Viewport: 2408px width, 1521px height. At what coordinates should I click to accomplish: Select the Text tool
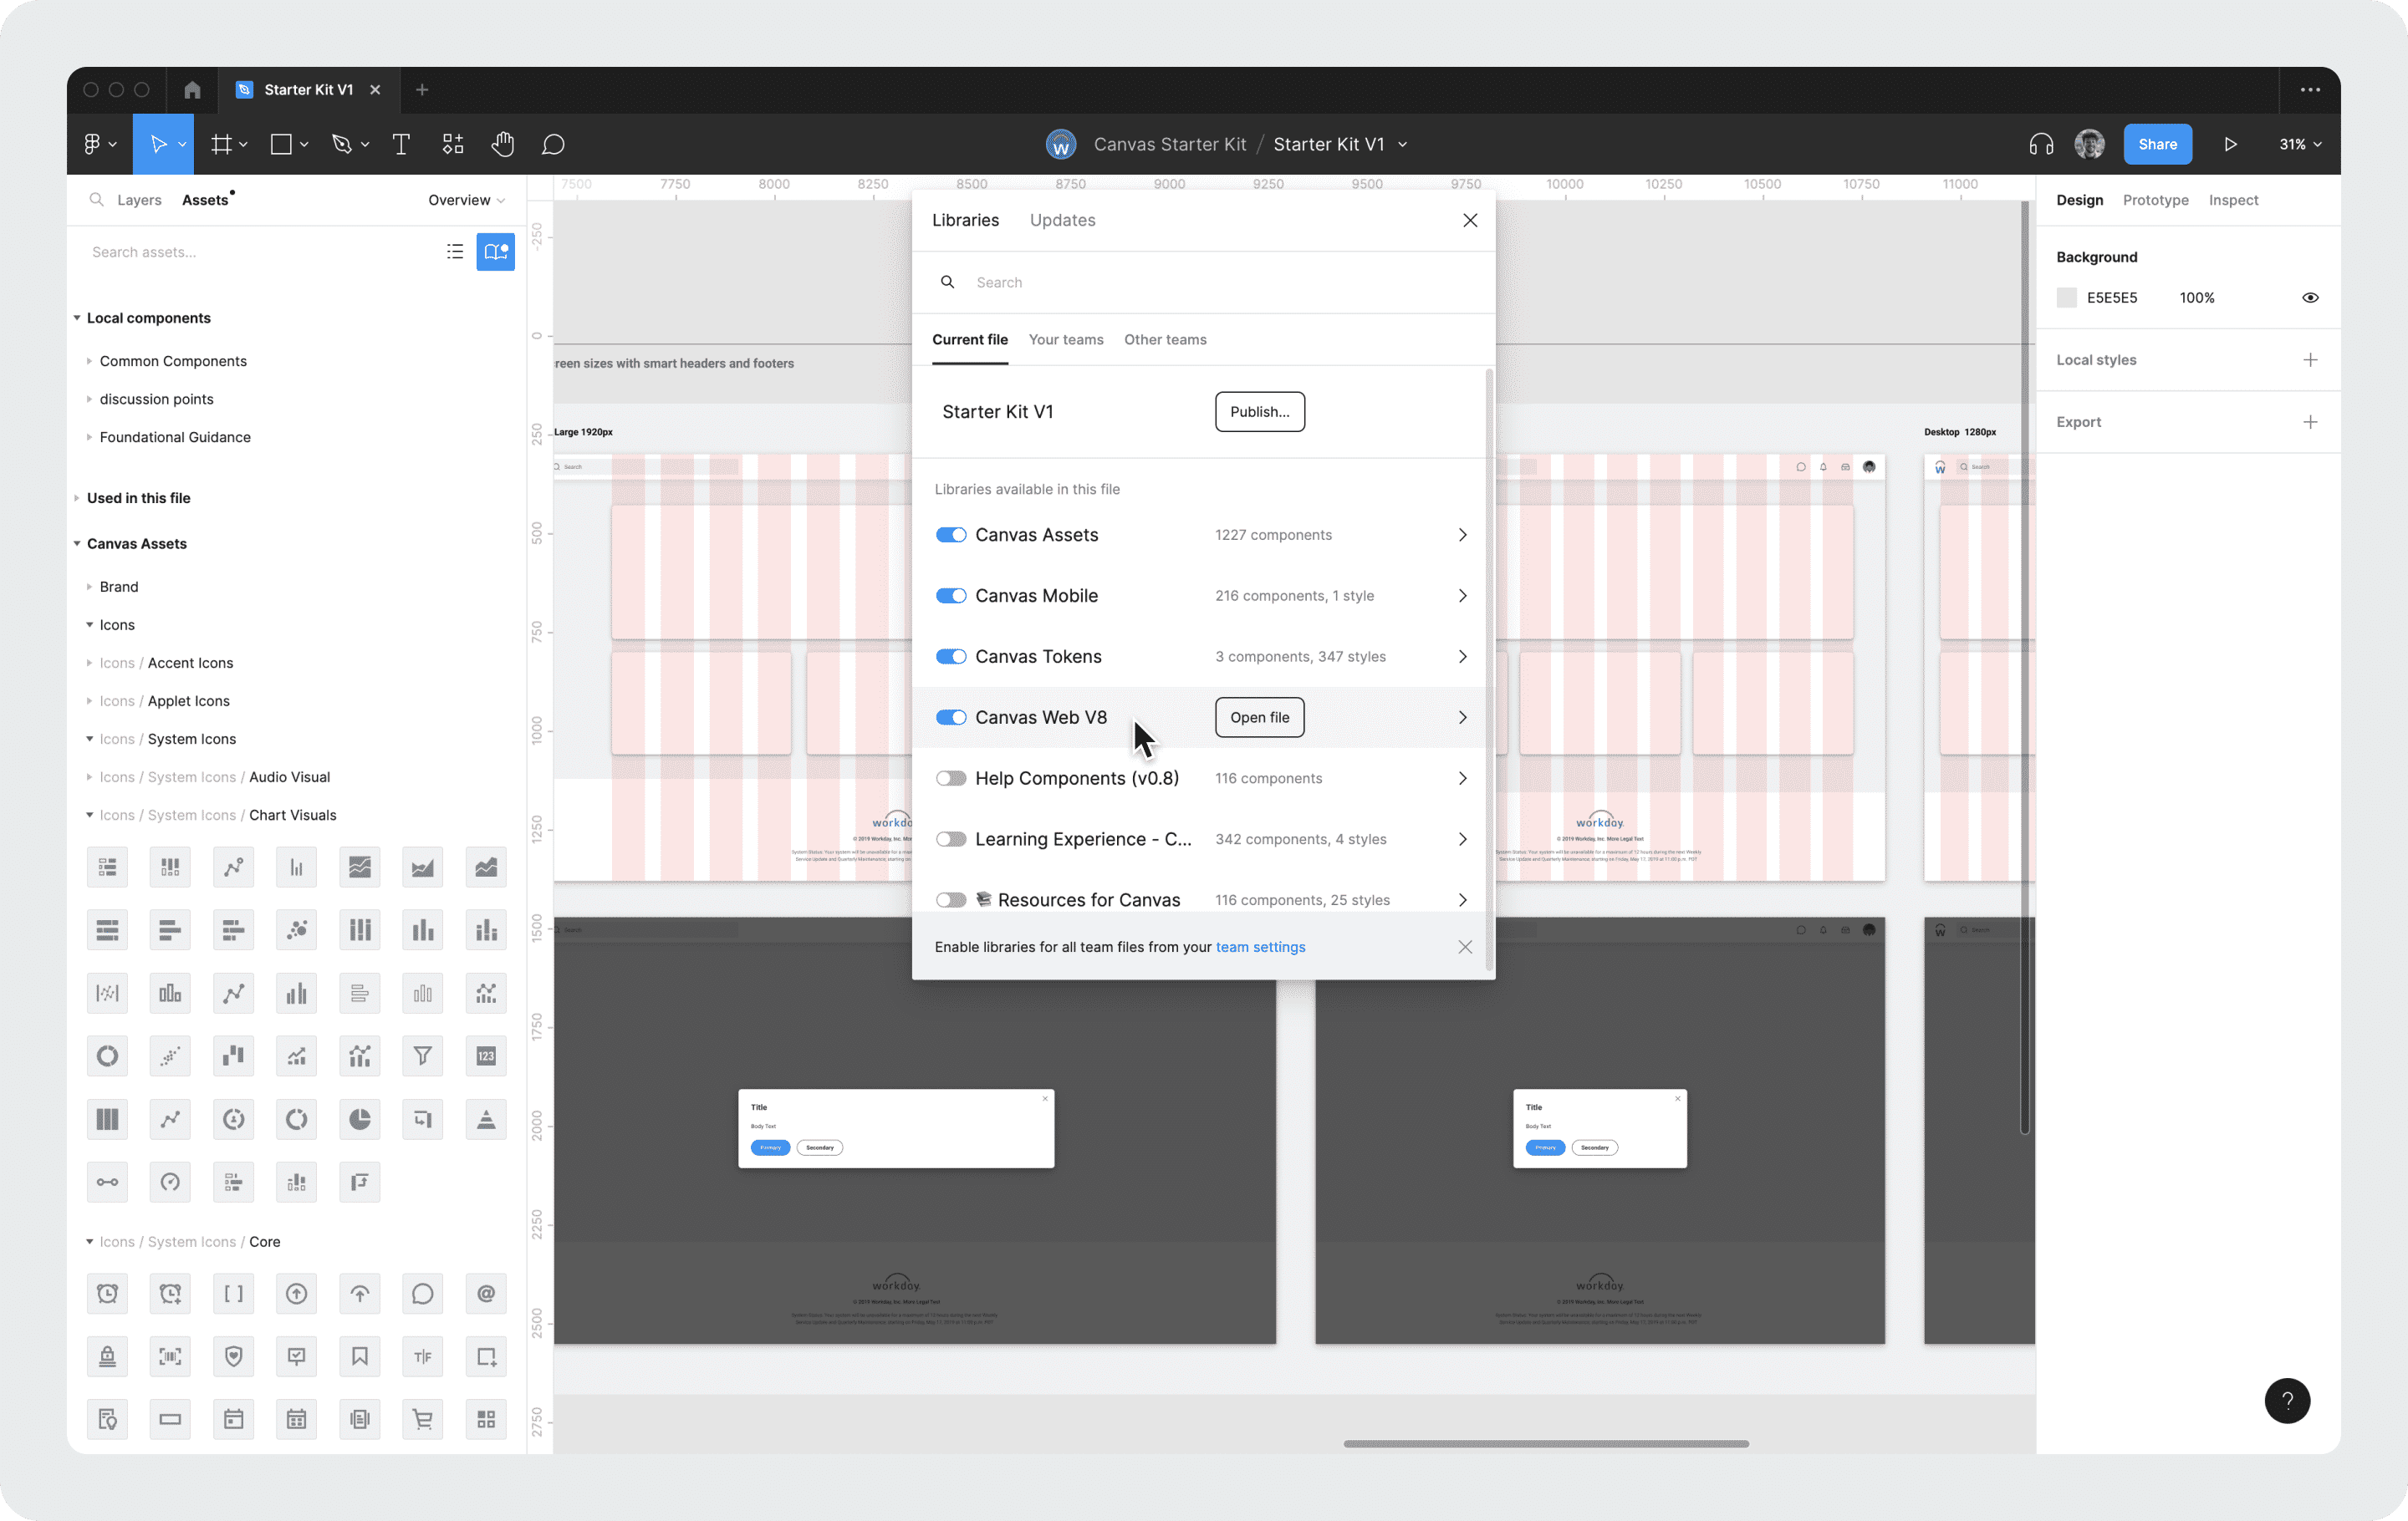pyautogui.click(x=401, y=145)
